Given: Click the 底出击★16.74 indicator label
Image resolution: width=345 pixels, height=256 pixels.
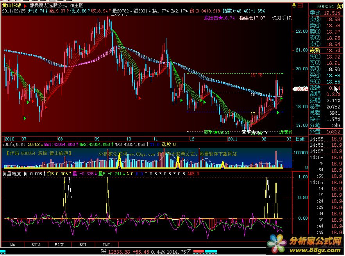Looking at the screenshot, I should [219, 18].
